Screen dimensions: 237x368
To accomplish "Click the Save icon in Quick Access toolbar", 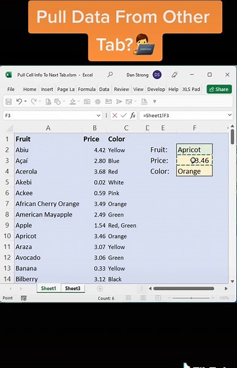I will tap(9, 101).
